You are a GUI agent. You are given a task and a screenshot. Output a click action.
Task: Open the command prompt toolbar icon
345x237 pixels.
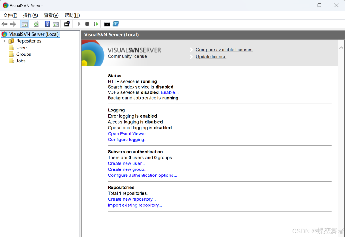click(x=107, y=24)
